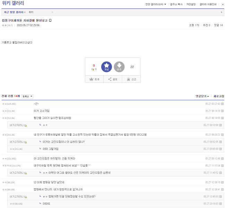Expand the 연관 갤러리(0/4) dropdown
The height and width of the screenshot is (208, 226).
coord(156,4)
